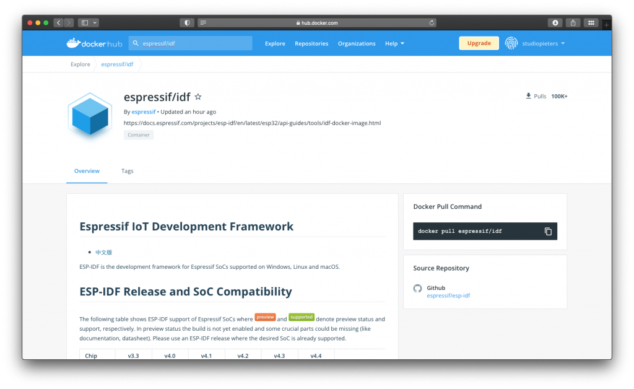Click the espressif/idf breadcrumb link
The image size is (634, 389).
click(117, 64)
